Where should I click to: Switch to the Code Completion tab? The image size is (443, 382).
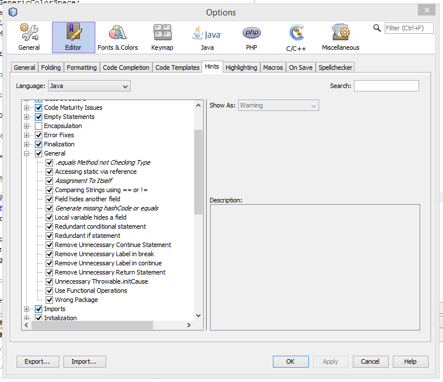[126, 67]
